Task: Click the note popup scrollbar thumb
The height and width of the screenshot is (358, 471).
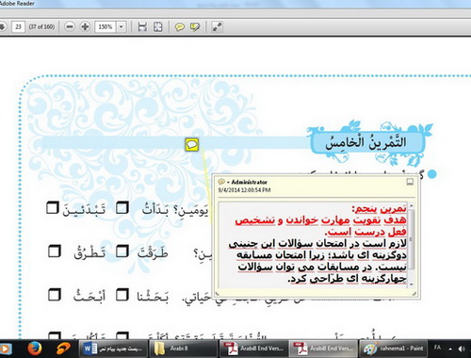Action: 411,239
